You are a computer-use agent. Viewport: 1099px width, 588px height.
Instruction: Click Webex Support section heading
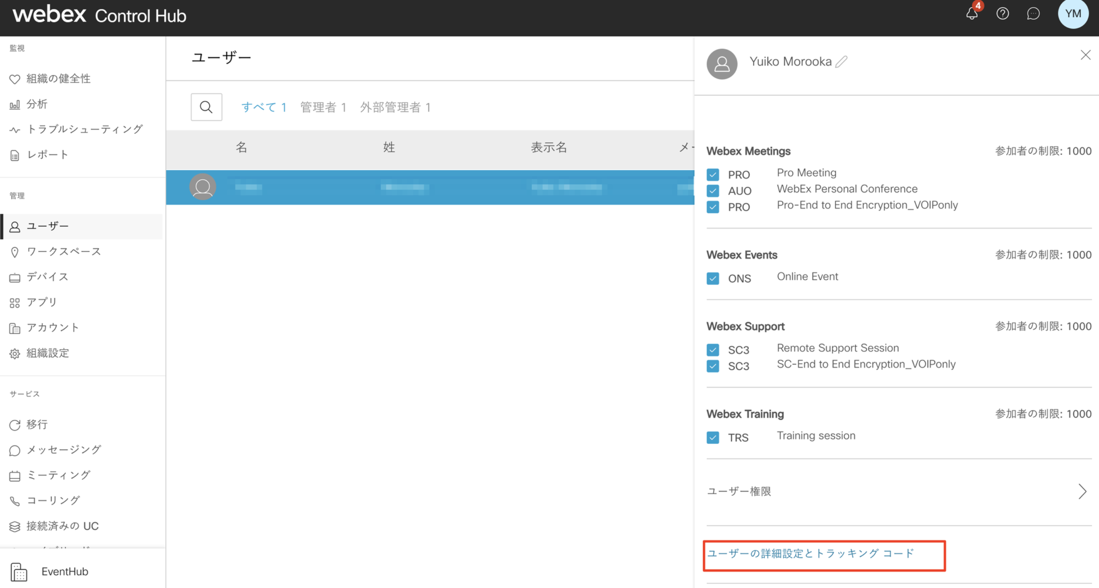pyautogui.click(x=745, y=327)
